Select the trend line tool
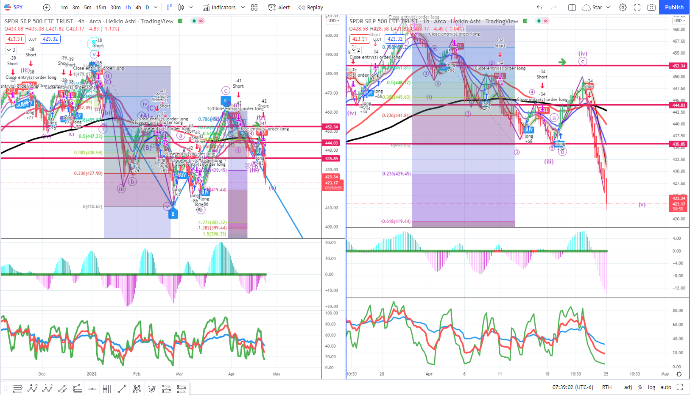Image resolution: width=690 pixels, height=395 pixels. coord(122,388)
